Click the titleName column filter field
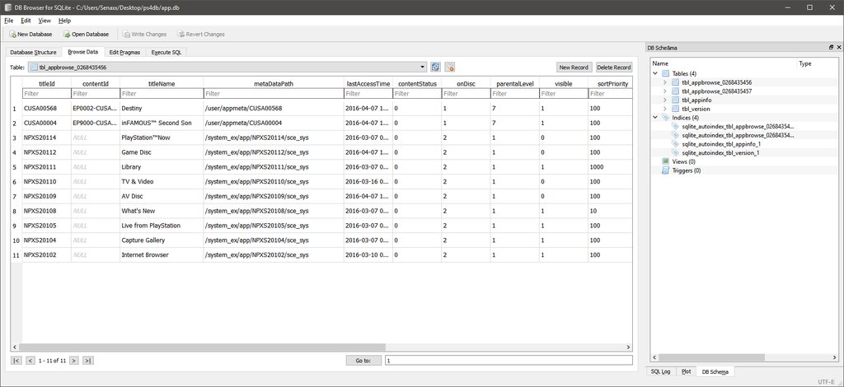844x387 pixels. [161, 94]
